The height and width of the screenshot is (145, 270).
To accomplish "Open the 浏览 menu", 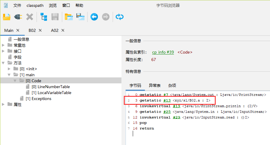I will [53, 5].
